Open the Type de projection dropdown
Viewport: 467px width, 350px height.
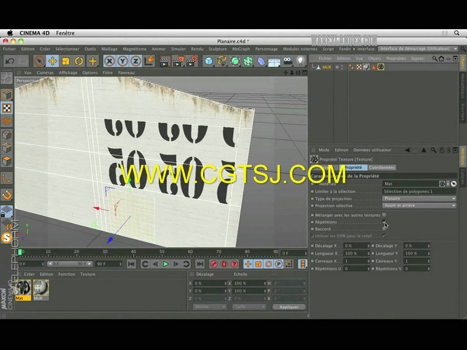[419, 198]
